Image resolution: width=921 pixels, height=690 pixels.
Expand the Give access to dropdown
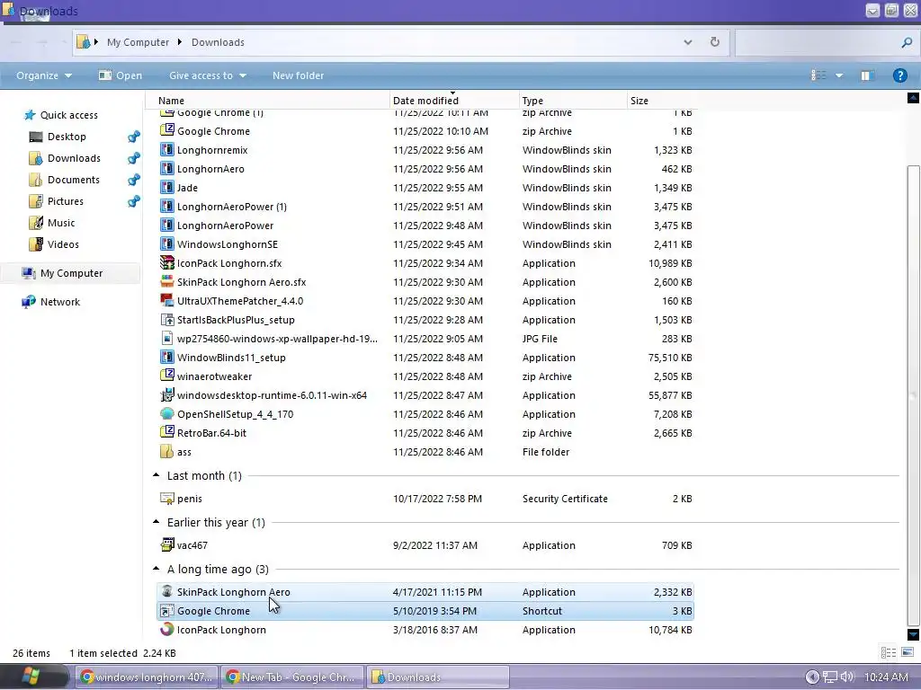point(208,75)
